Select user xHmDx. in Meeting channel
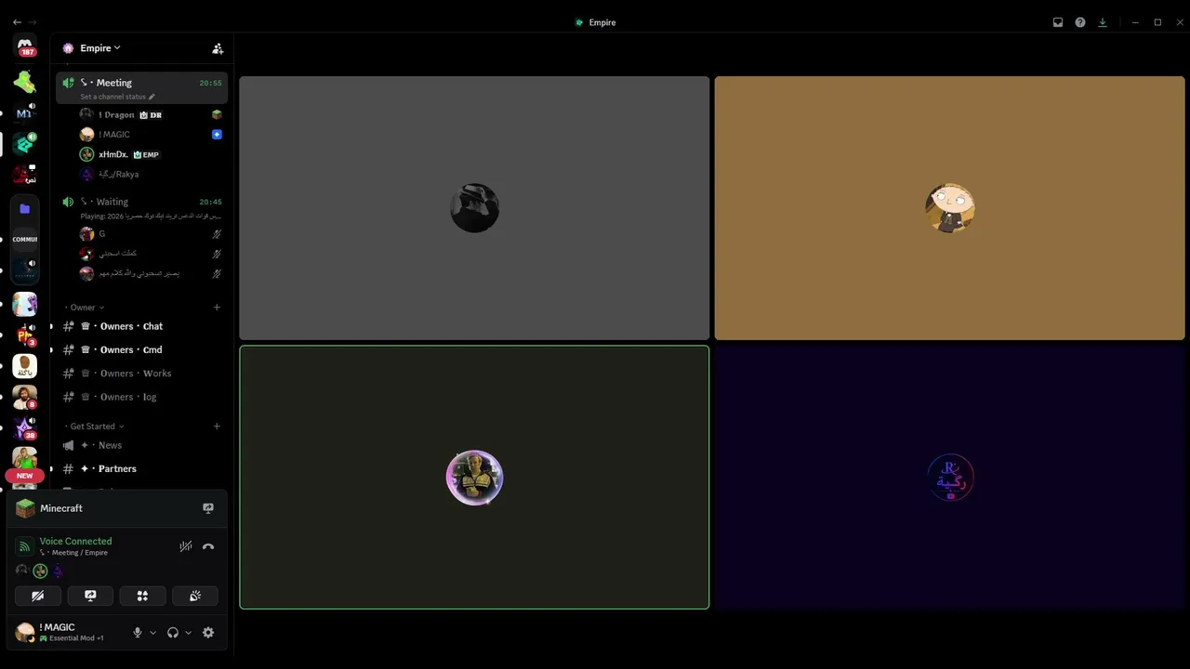1190x669 pixels. click(x=150, y=154)
